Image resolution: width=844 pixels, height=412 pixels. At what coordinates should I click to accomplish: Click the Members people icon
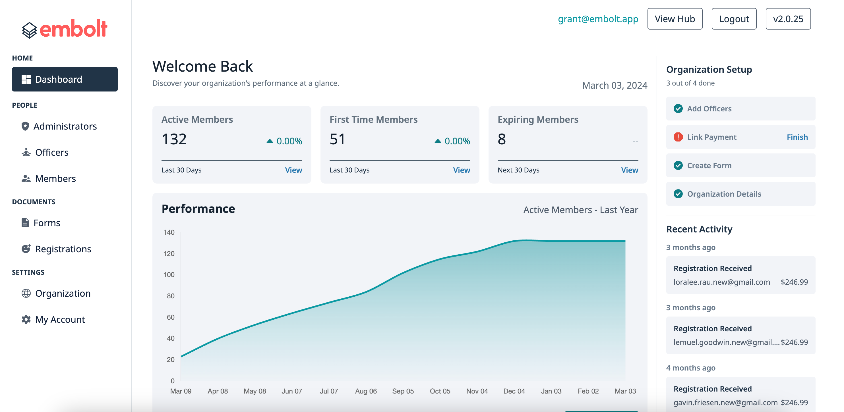click(26, 178)
